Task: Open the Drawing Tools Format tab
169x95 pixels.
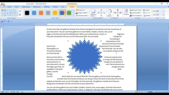Action: [72, 7]
